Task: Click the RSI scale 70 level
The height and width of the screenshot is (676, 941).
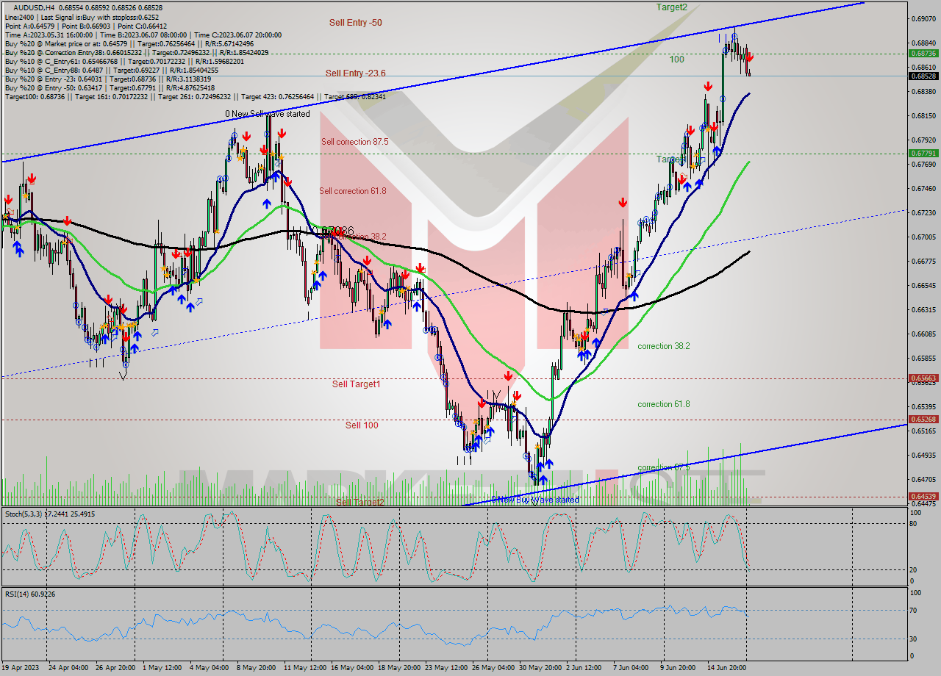Action: click(x=914, y=610)
